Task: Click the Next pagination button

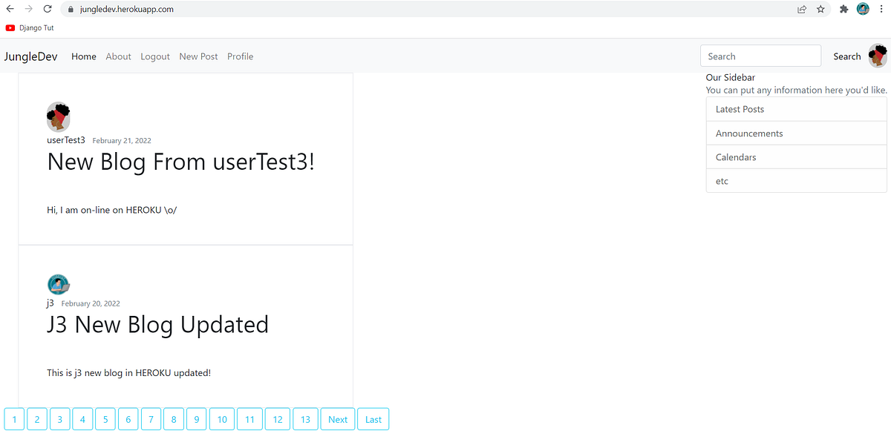Action: click(x=337, y=419)
